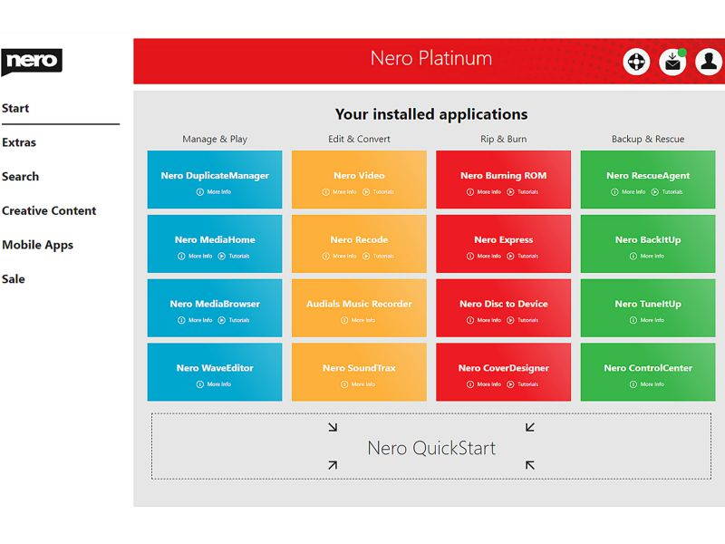The width and height of the screenshot is (725, 544).
Task: Open the Nero logo in top corner
Action: coord(32,61)
